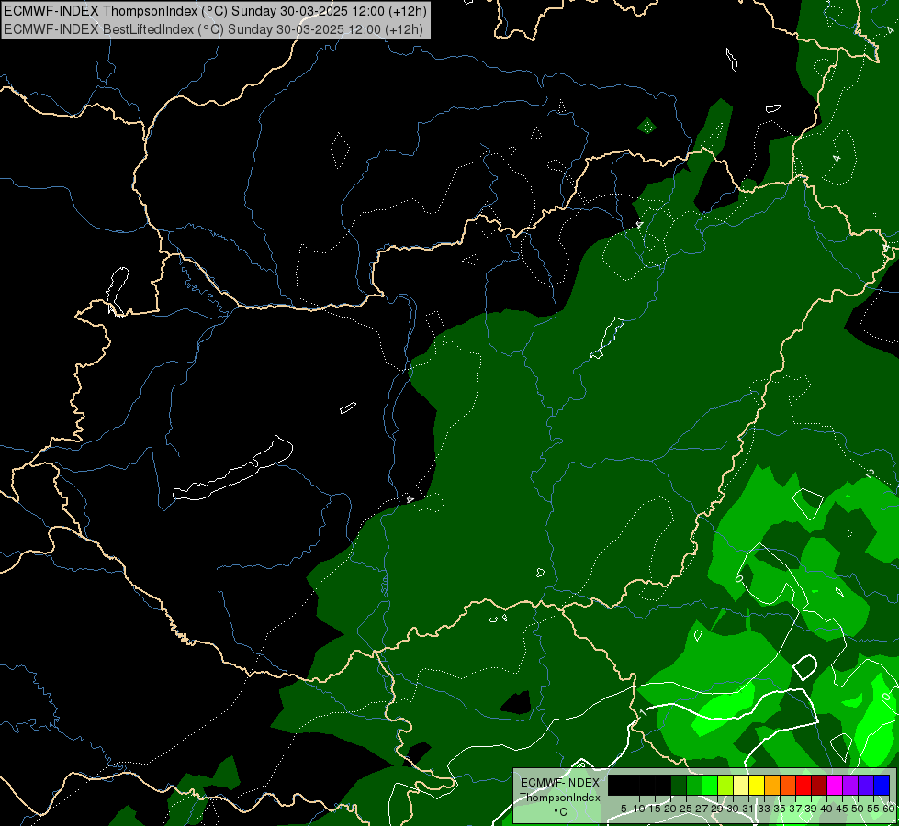Select the dark green 20–25 legend swatch
This screenshot has height=826, width=899.
(679, 785)
